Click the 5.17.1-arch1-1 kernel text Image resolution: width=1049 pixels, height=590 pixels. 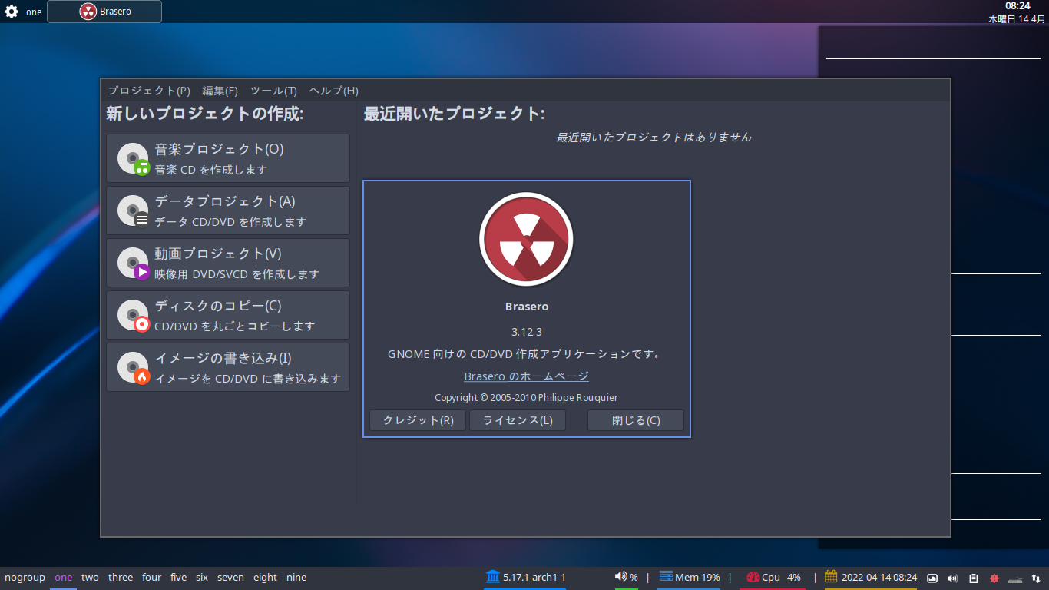coord(534,578)
